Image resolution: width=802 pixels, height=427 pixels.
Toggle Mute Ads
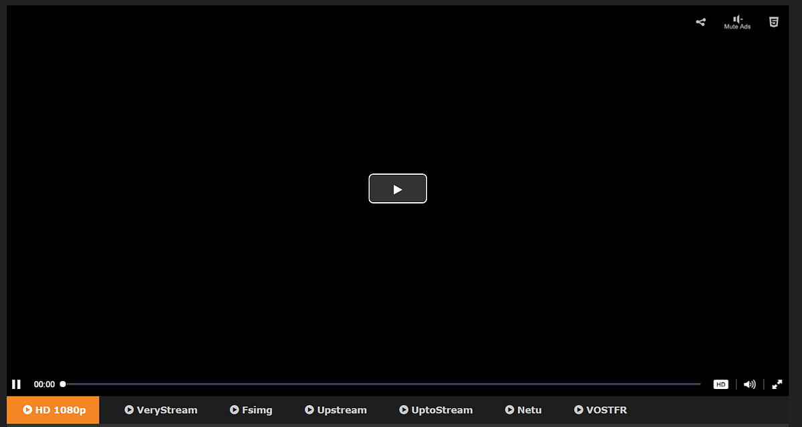[737, 22]
